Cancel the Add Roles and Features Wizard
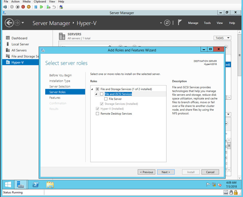 point(210,172)
